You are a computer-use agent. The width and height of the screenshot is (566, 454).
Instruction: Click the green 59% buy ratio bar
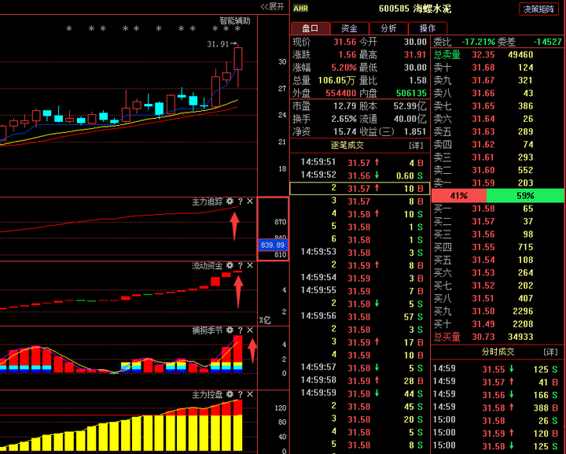pyautogui.click(x=525, y=196)
